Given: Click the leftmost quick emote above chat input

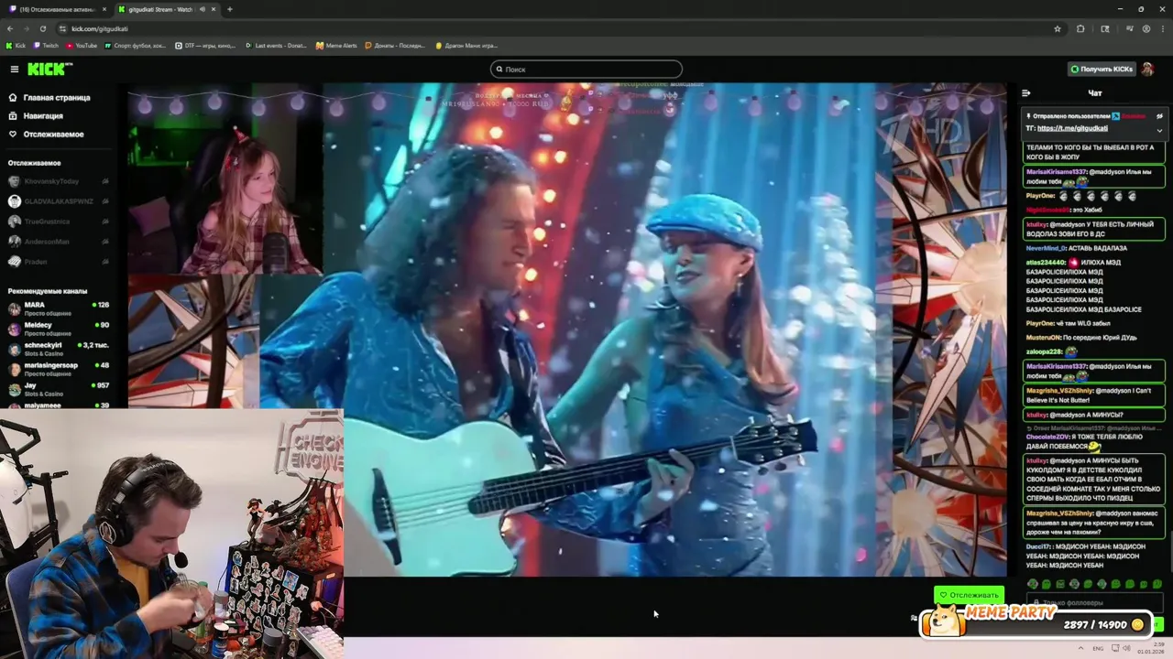Looking at the screenshot, I should [1033, 584].
